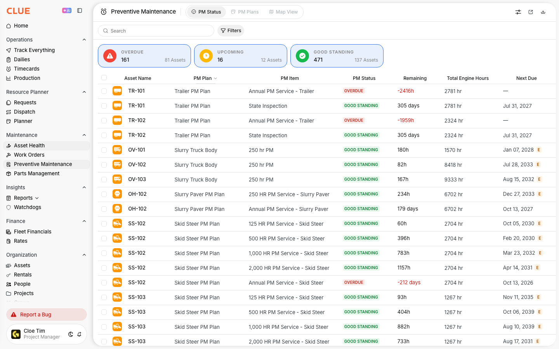559x349 pixels.
Task: Click the Cloe Tim profile avatar
Action: [x=16, y=334]
